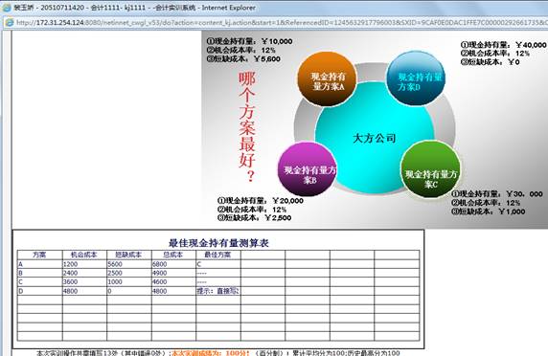Click the orange 现金持有量方案A circle
The width and height of the screenshot is (548, 356).
click(327, 79)
